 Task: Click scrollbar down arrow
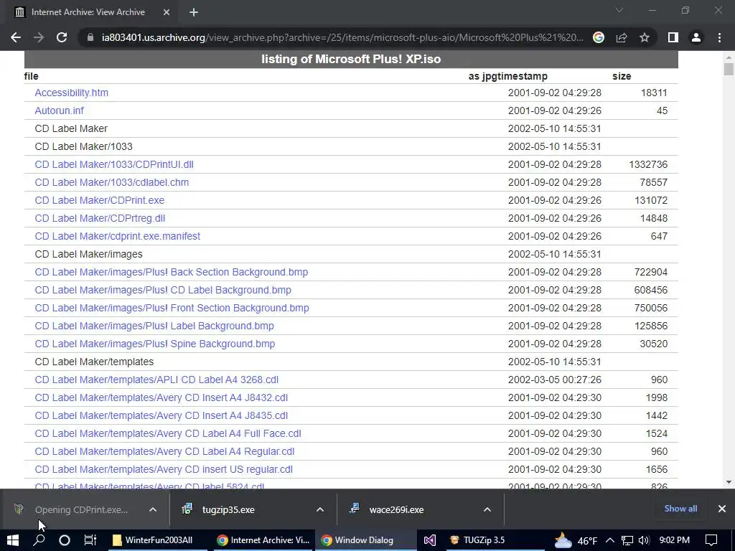(729, 481)
